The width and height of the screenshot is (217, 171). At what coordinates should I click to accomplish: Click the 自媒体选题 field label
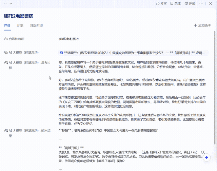click(x=17, y=39)
